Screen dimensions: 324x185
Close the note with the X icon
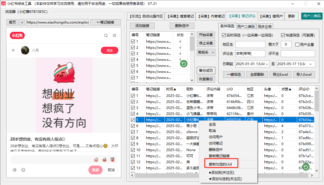point(13,50)
